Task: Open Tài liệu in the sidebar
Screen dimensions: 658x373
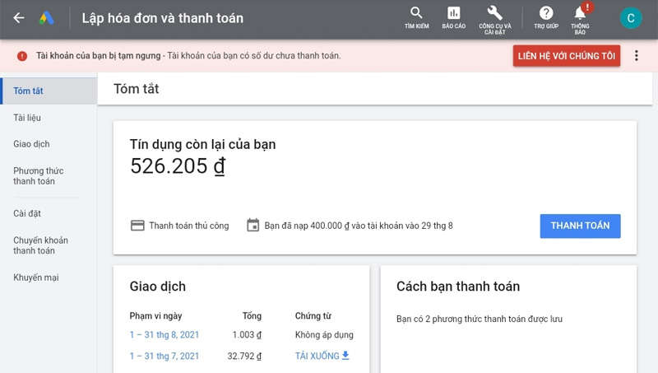Action: click(27, 118)
